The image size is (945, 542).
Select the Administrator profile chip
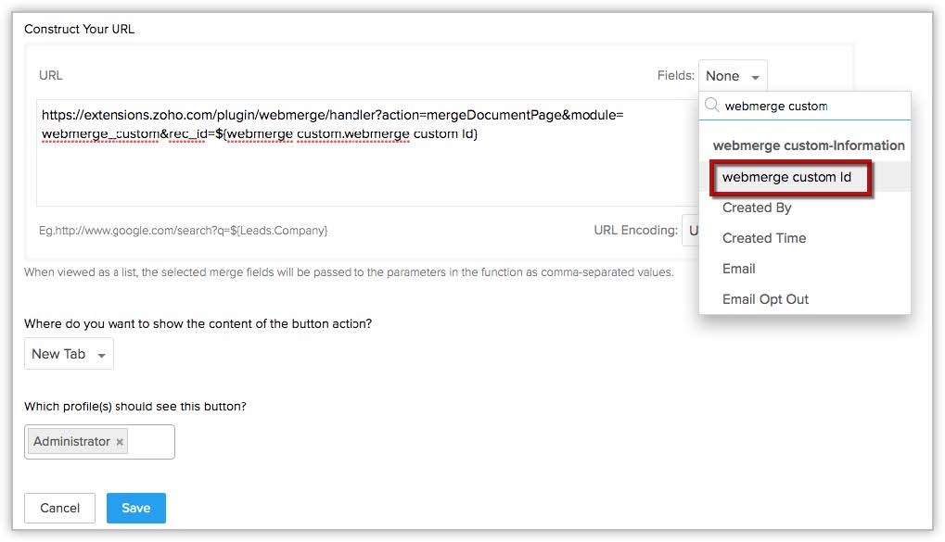coord(71,442)
